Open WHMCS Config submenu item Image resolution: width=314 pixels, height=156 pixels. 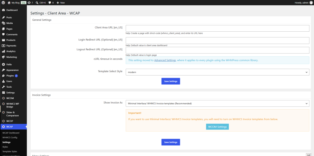(10, 138)
